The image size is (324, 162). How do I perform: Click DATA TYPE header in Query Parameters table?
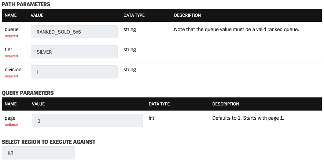point(159,104)
